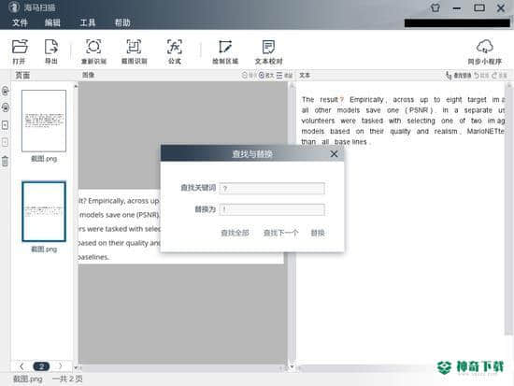Click the move page down icon in the sidebar

6,142
